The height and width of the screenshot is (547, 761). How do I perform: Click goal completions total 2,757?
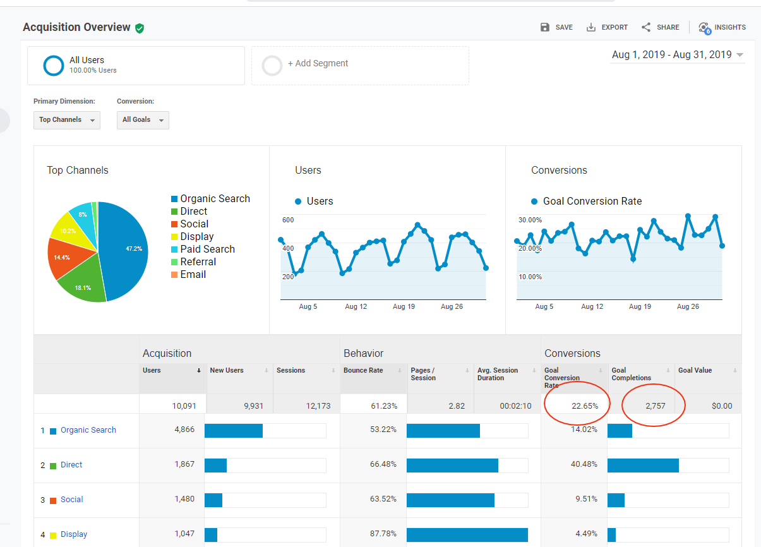[656, 406]
